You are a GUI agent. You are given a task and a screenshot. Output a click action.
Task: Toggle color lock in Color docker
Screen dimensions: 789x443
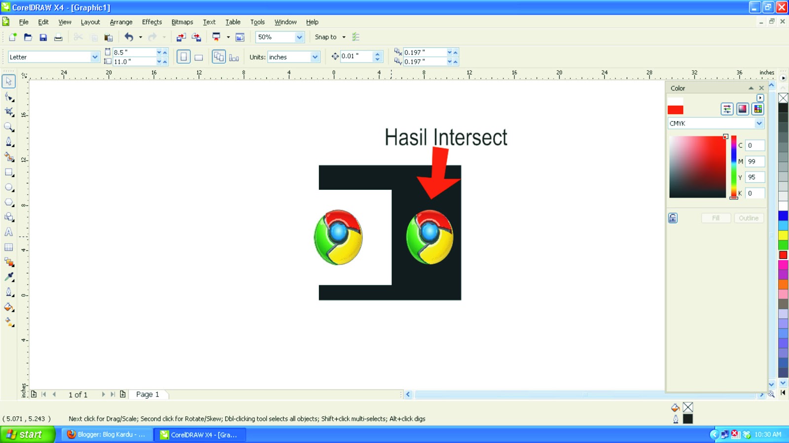pos(673,218)
